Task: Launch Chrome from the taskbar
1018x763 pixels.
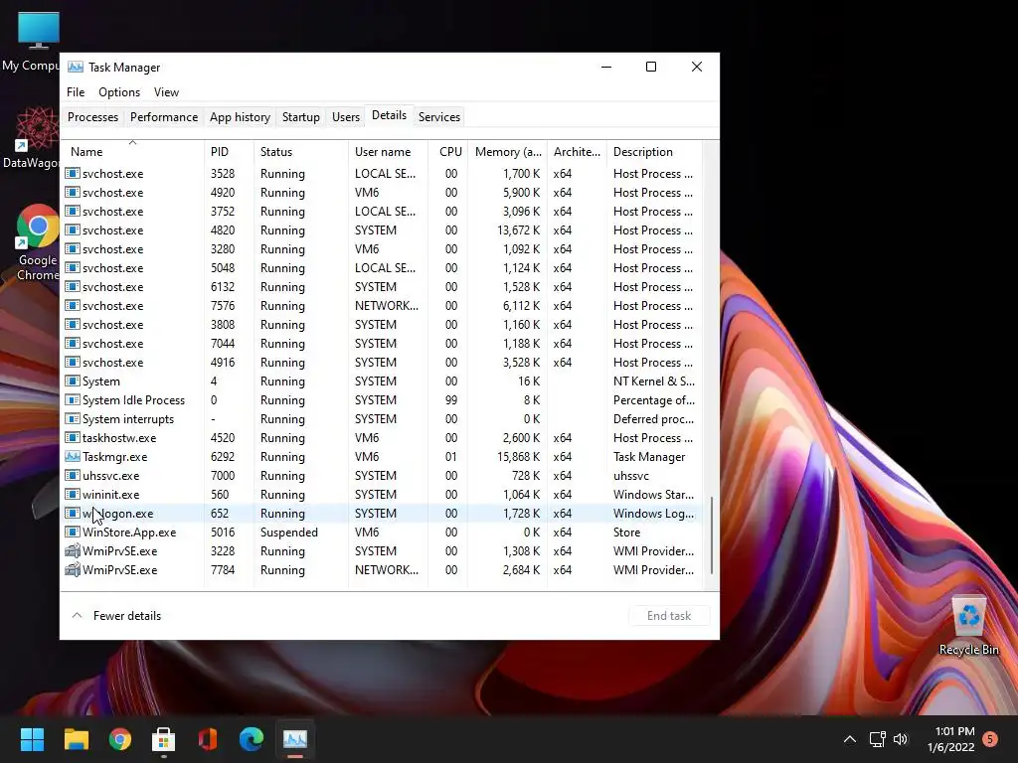Action: coord(120,738)
